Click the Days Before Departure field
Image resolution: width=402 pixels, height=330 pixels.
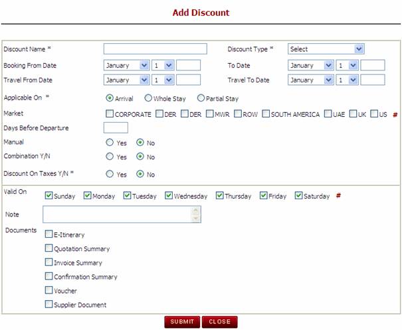coord(116,127)
